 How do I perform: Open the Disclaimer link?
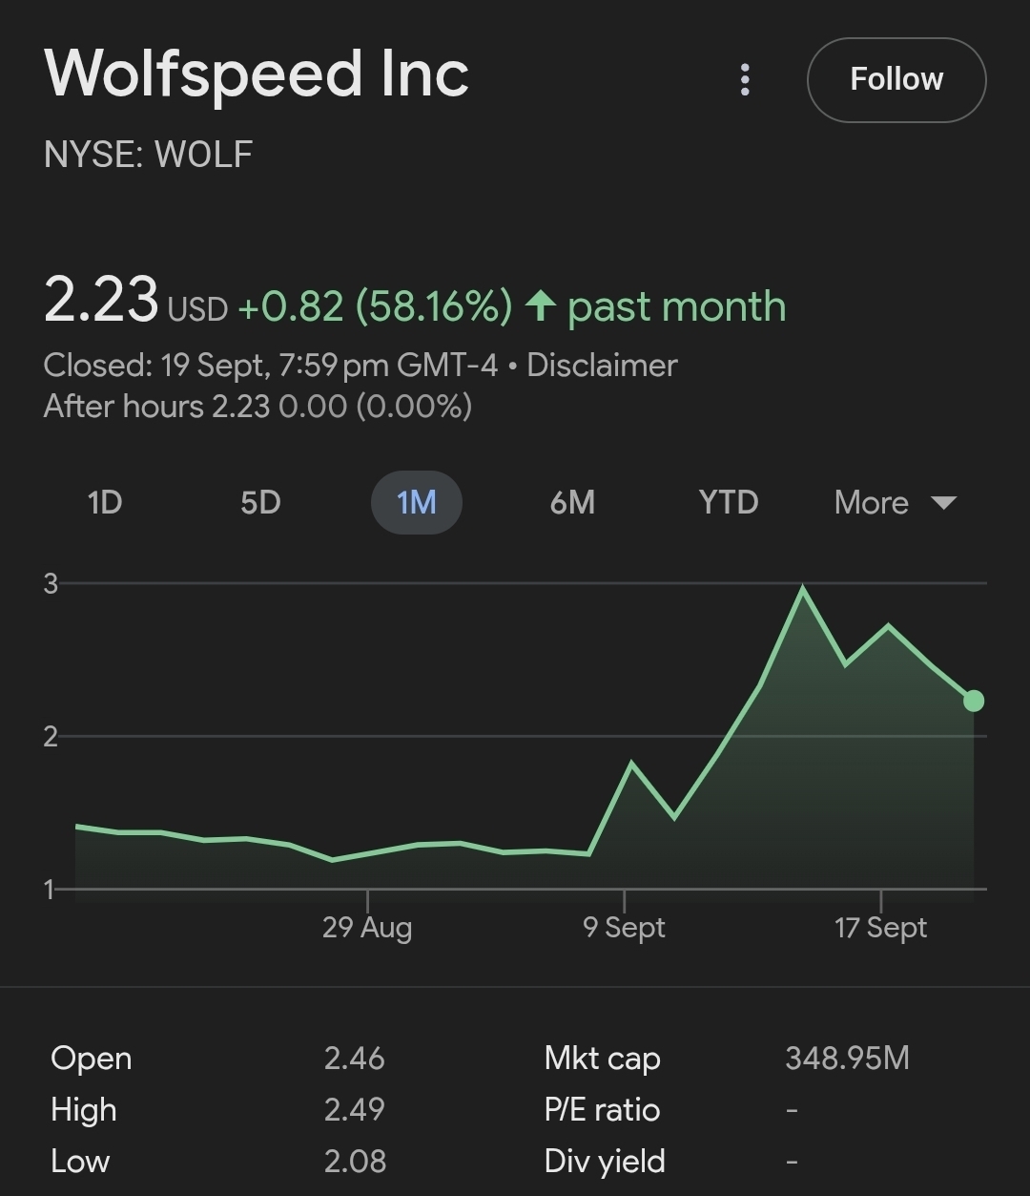point(602,365)
